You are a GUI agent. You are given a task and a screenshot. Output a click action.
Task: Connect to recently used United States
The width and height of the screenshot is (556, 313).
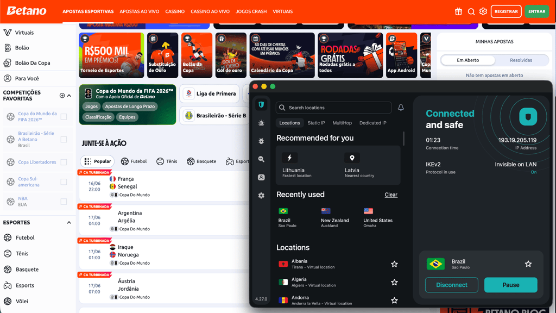tap(378, 217)
